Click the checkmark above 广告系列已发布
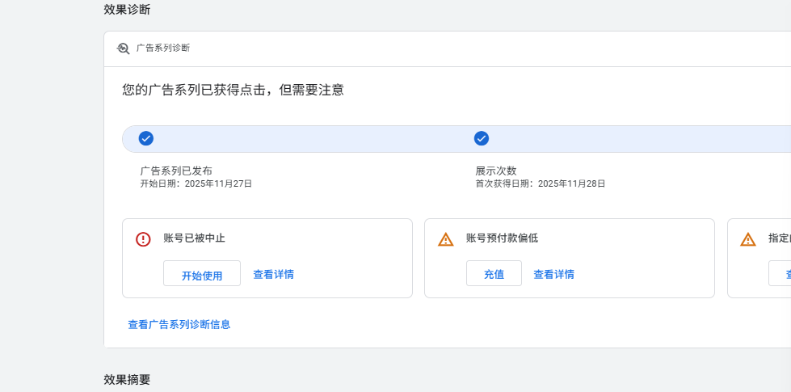This screenshot has width=791, height=392. point(146,138)
